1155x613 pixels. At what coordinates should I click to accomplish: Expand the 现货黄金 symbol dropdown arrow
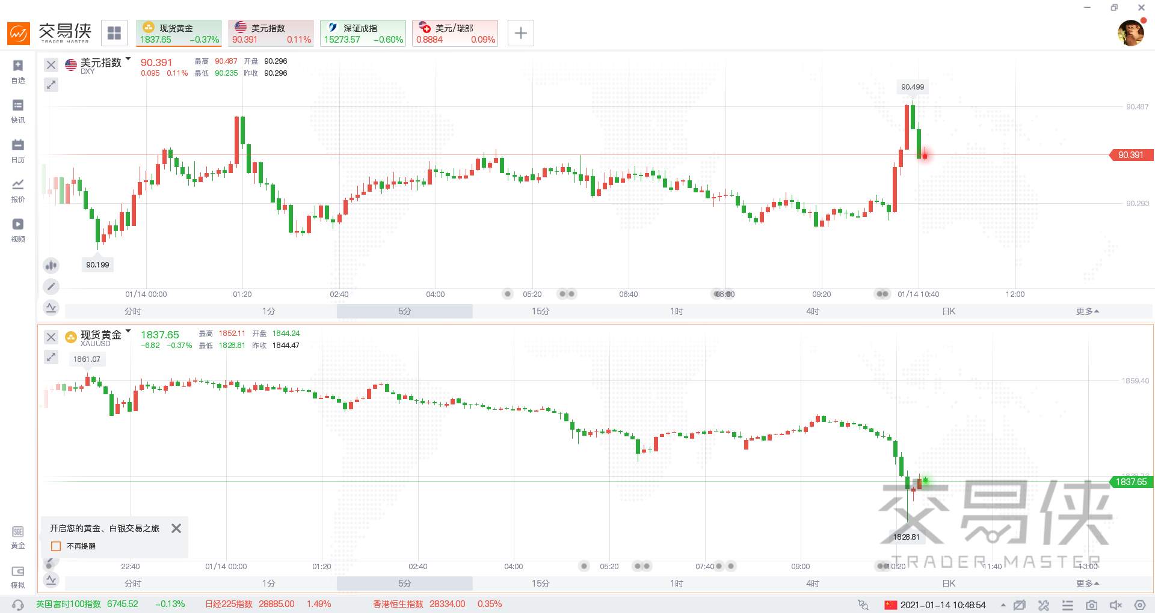point(128,332)
